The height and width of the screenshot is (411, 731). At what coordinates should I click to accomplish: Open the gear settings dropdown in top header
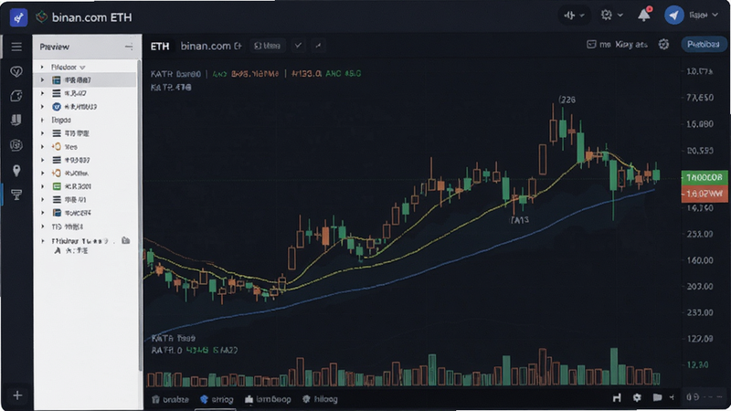[x=611, y=16]
